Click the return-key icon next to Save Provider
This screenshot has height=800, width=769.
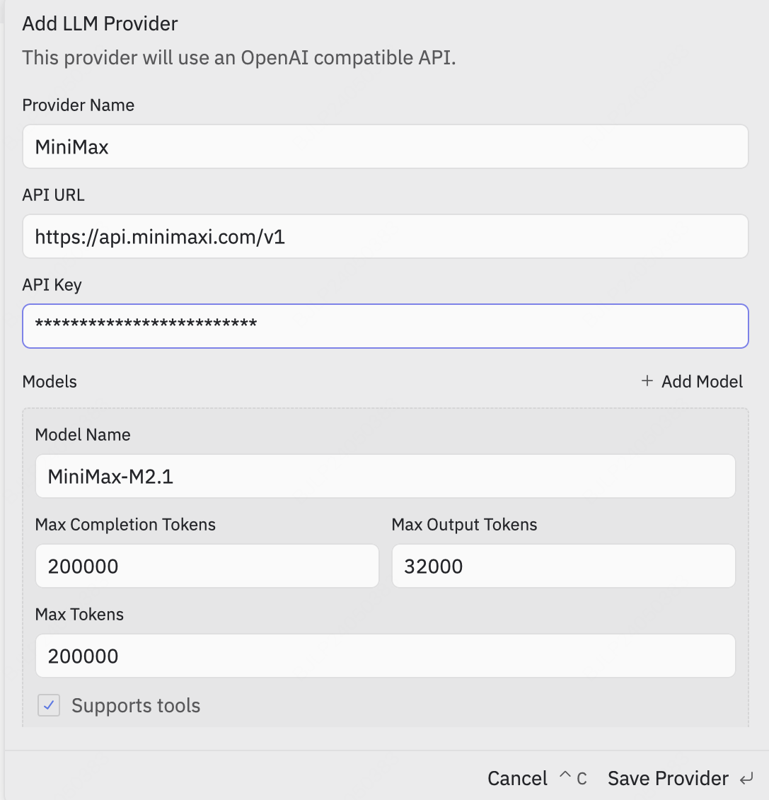coord(746,779)
